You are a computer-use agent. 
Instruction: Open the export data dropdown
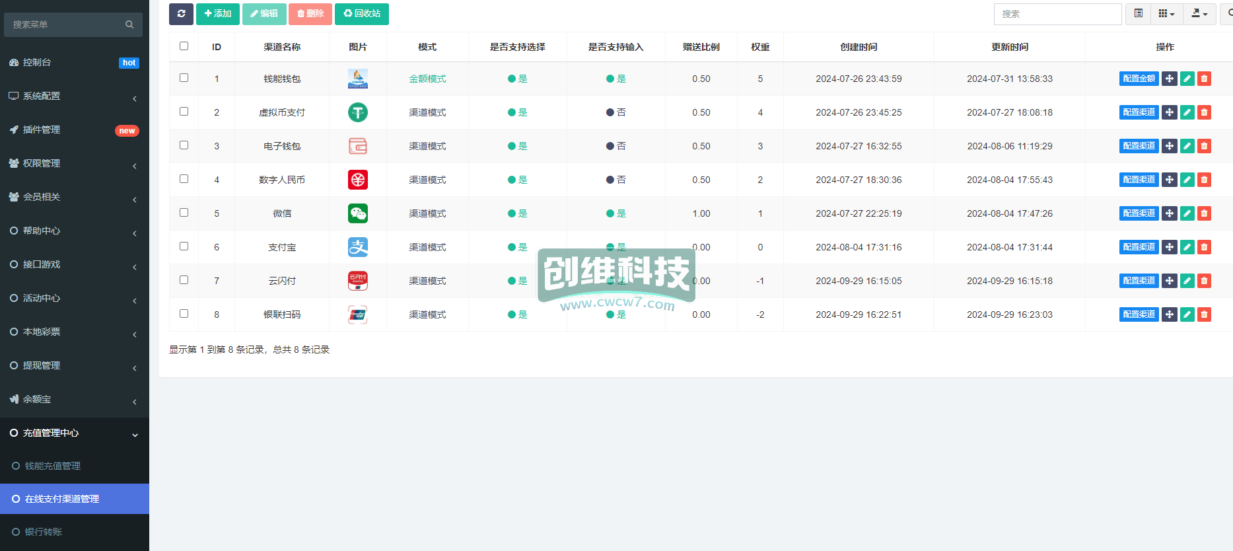coord(1199,14)
